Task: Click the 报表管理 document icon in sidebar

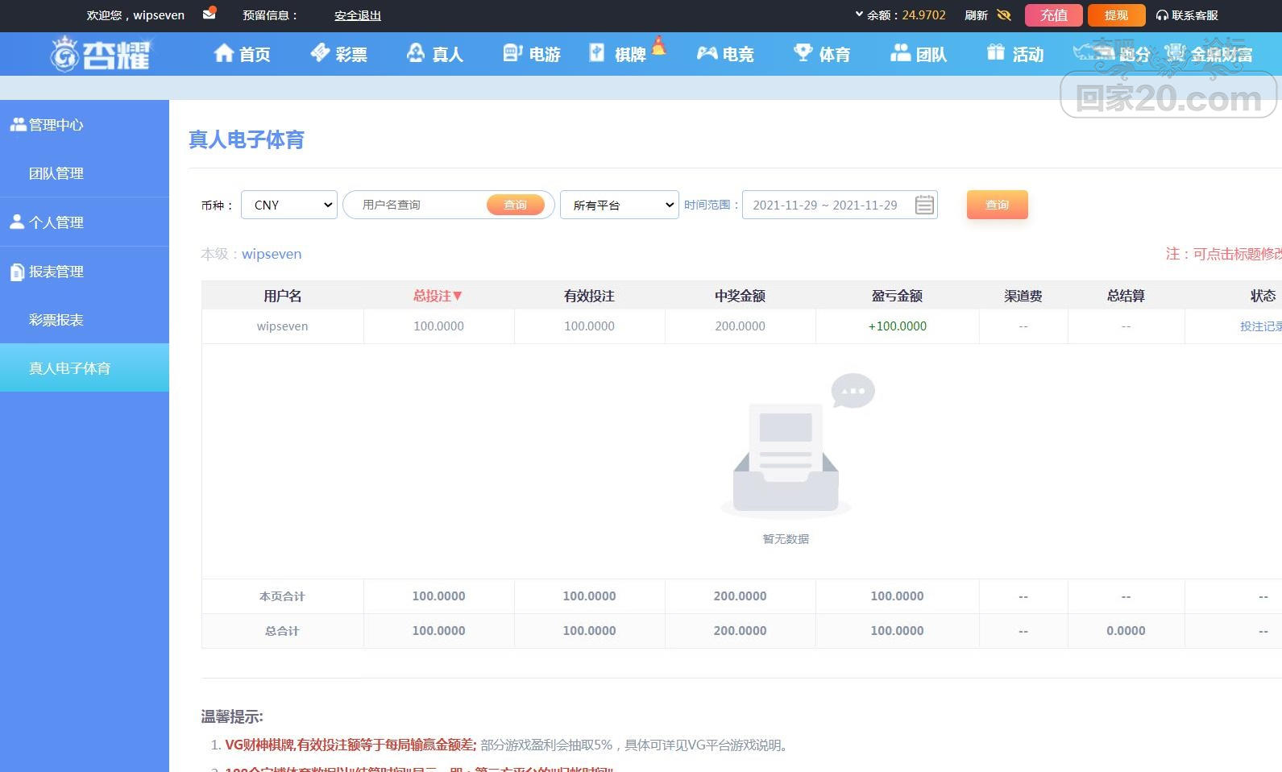Action: pyautogui.click(x=18, y=272)
